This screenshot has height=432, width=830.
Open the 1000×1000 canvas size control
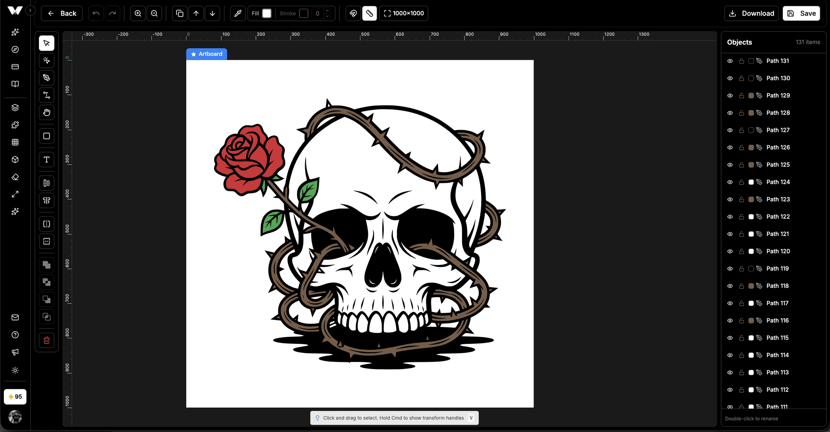tap(404, 13)
